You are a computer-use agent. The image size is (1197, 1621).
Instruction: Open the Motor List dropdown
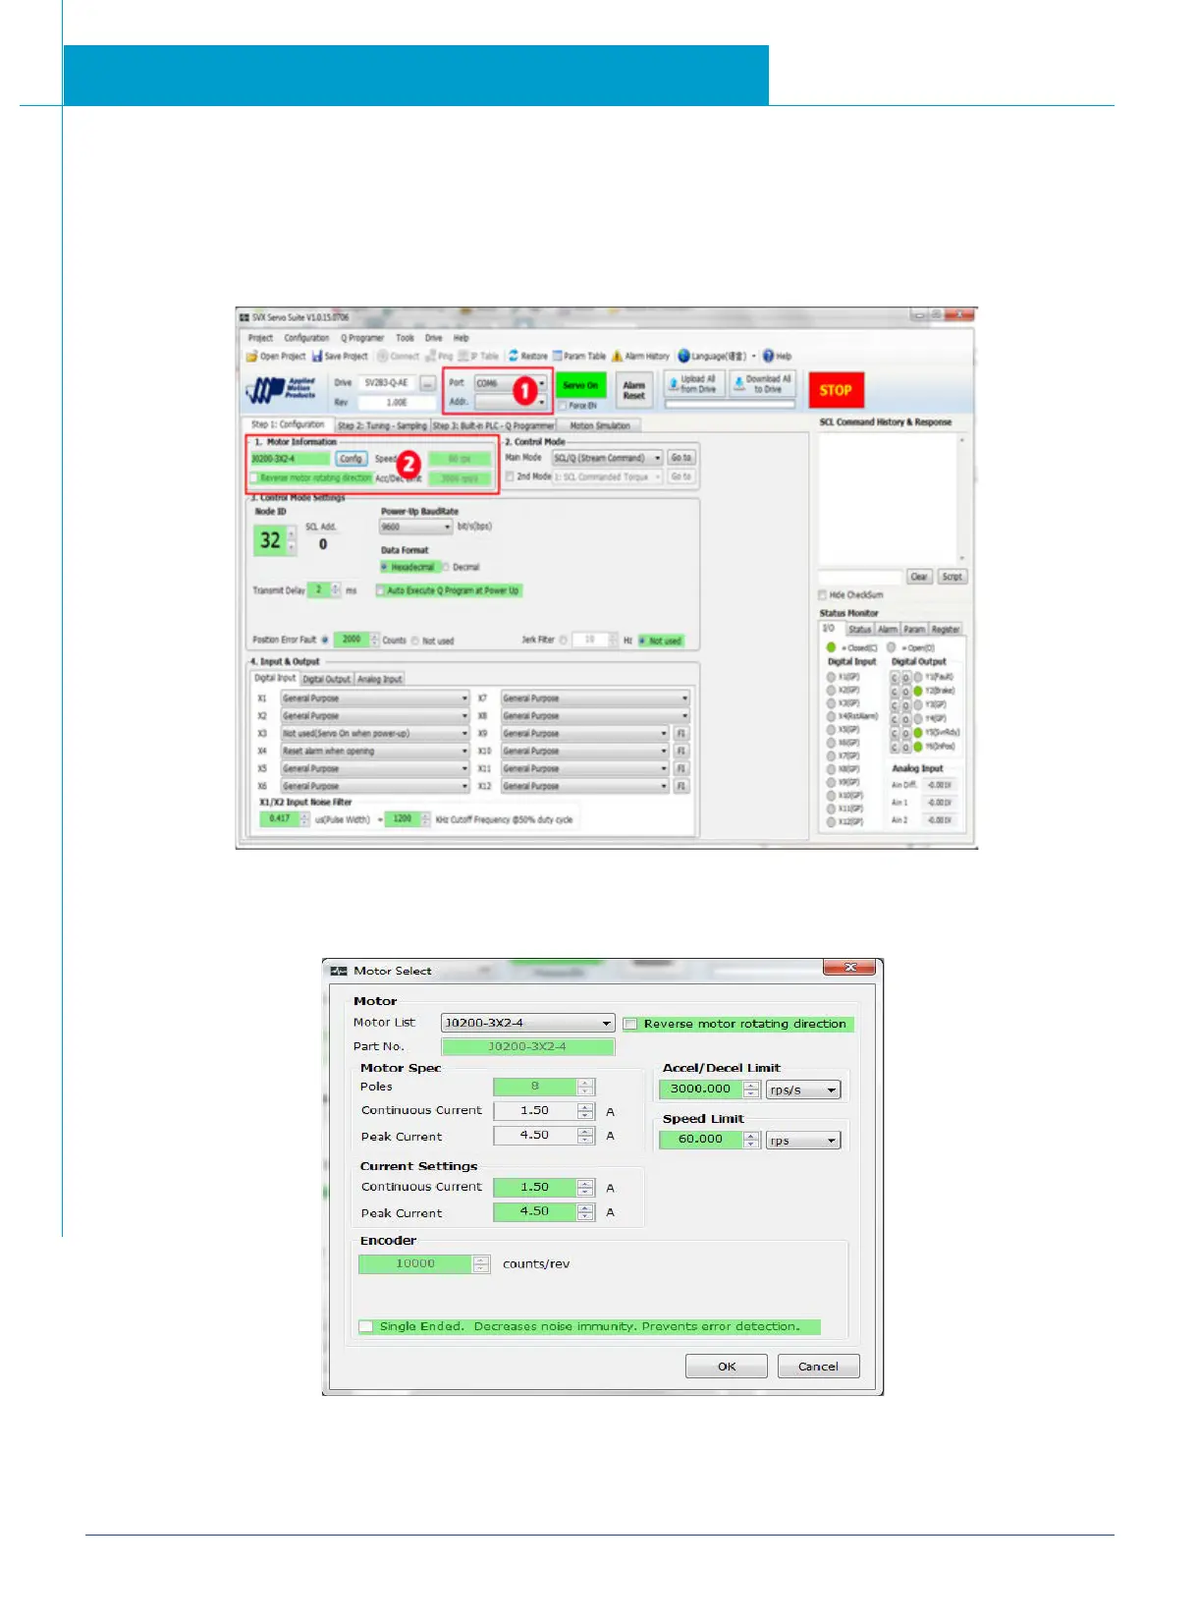tap(528, 1023)
